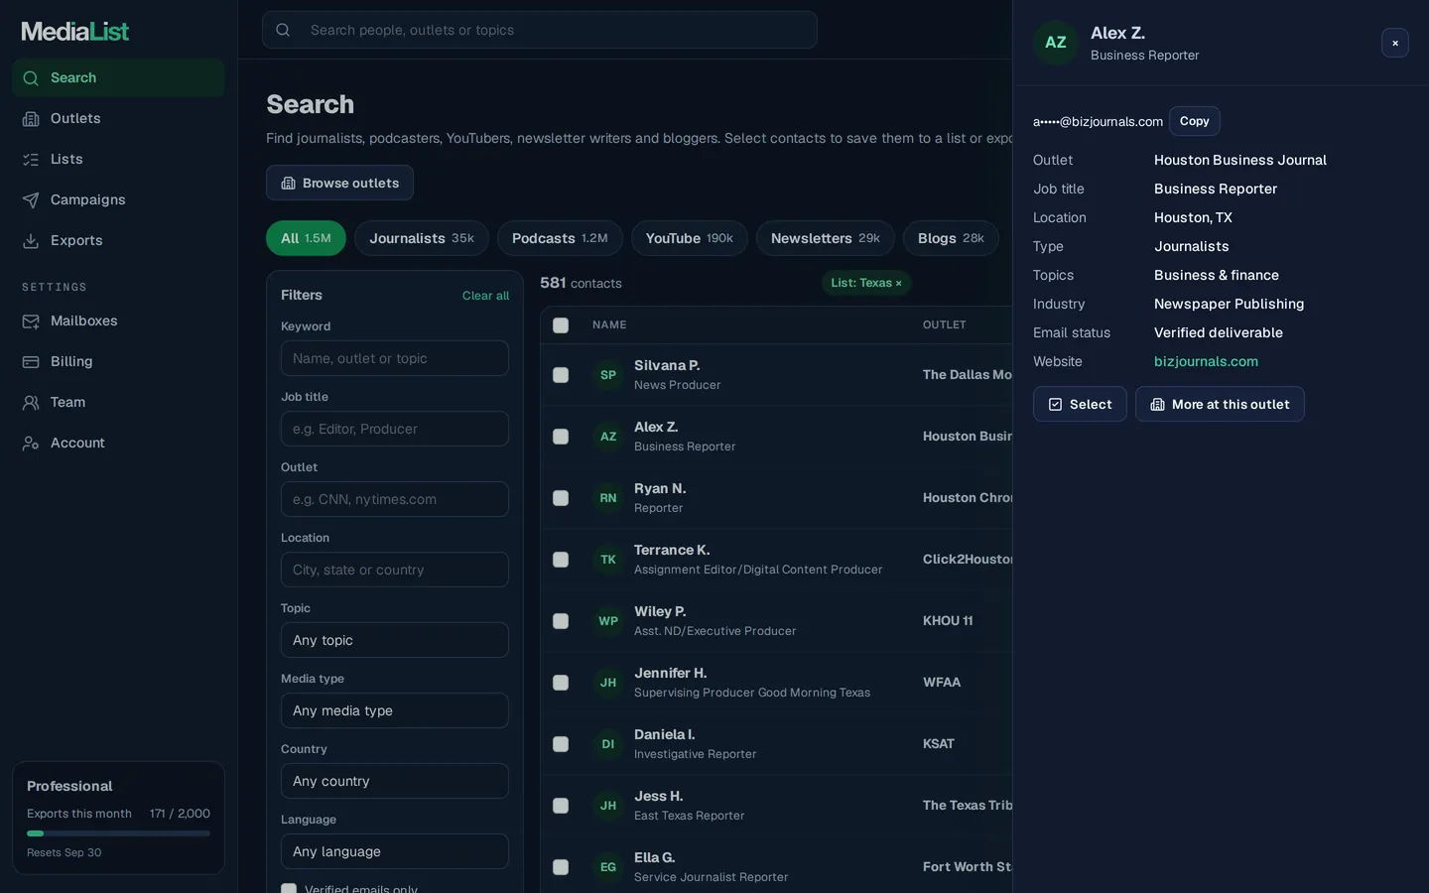Click Terrance K.'s TK avatar
Image resolution: width=1429 pixels, height=893 pixels.
608,560
